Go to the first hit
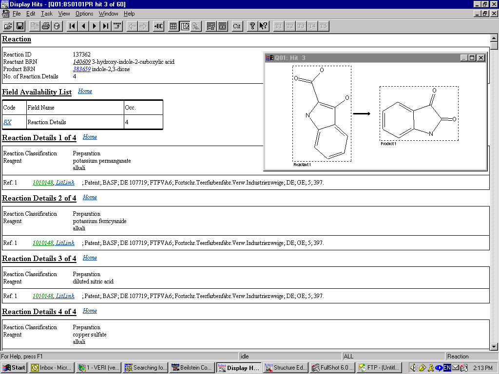Viewport: 499px width, 374px height. tap(72, 26)
